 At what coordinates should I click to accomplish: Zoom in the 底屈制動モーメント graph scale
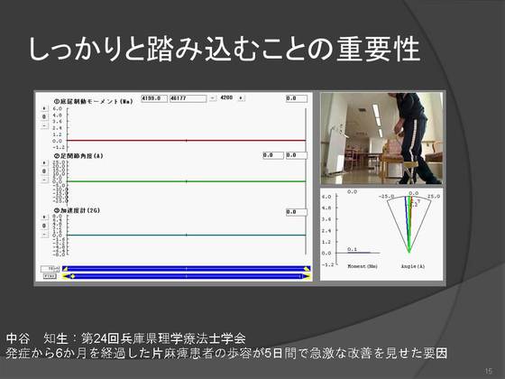[44, 108]
